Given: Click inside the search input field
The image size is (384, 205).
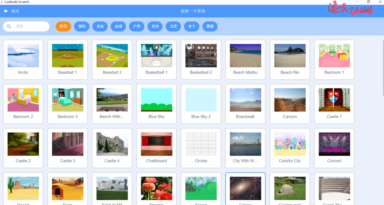Looking at the screenshot, I should pyautogui.click(x=31, y=26).
